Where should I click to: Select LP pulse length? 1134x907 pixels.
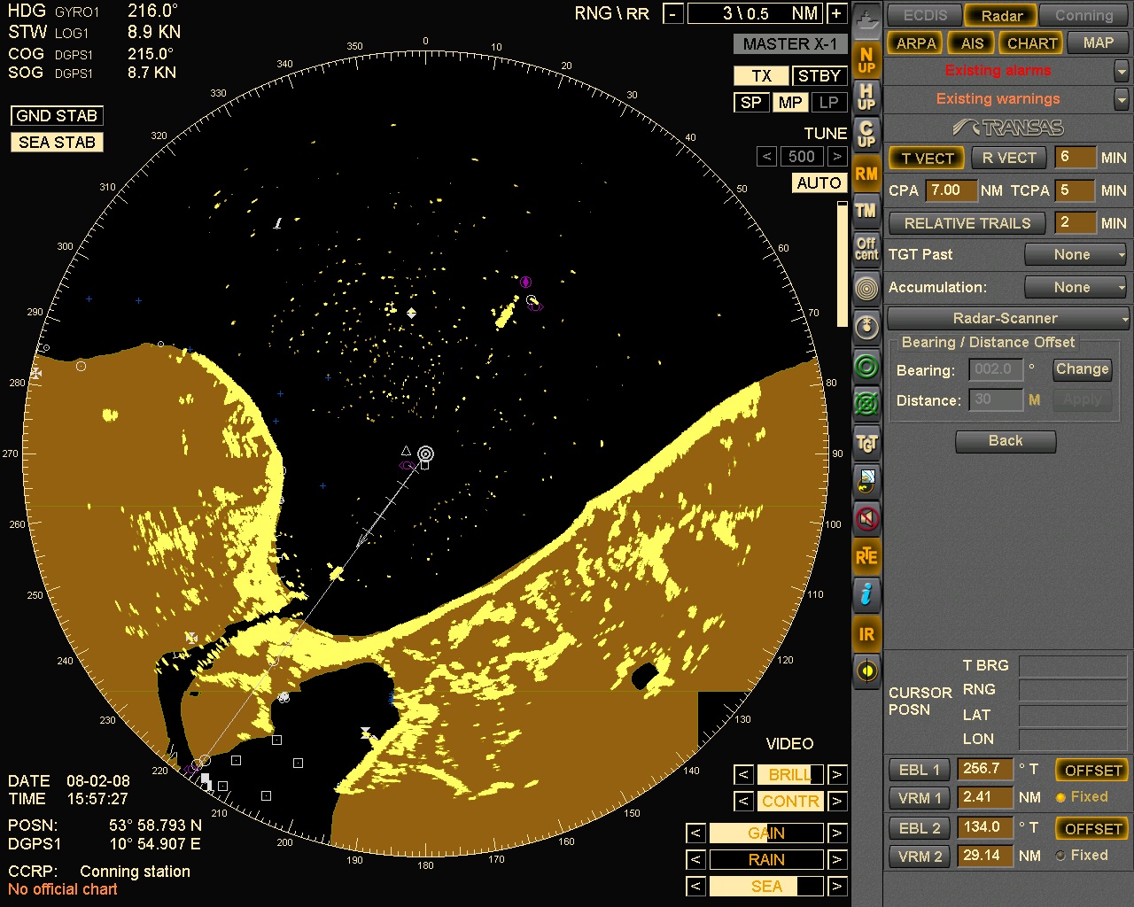tap(828, 102)
